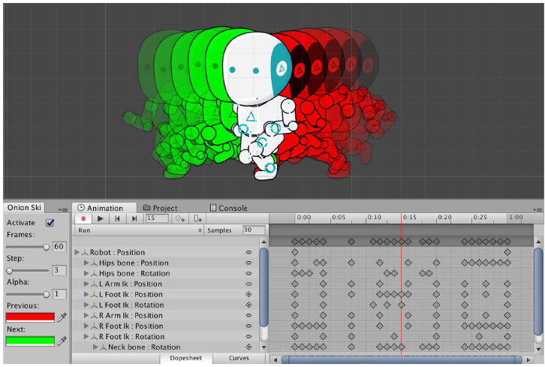Open the Animation window options menu
Image resolution: width=545 pixels, height=367 pixels.
[537, 209]
